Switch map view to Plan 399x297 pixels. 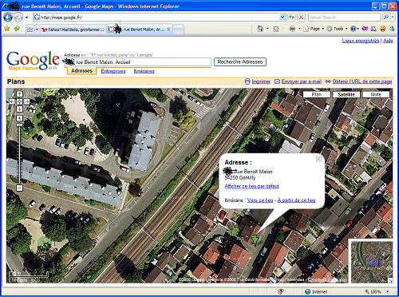317,94
